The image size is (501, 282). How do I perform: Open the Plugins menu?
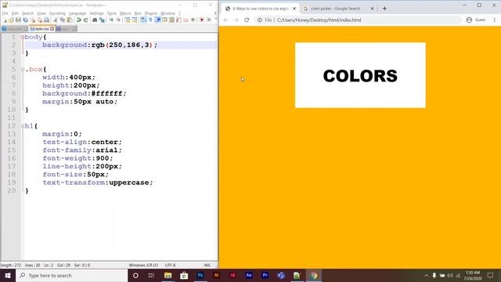point(151,13)
